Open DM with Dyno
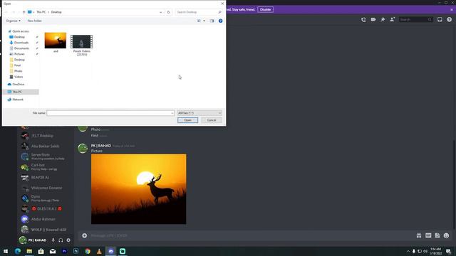This screenshot has width=456, height=256. pyautogui.click(x=46, y=198)
